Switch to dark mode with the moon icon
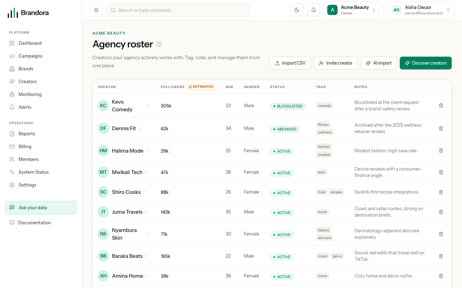The width and height of the screenshot is (462, 288). click(x=297, y=10)
